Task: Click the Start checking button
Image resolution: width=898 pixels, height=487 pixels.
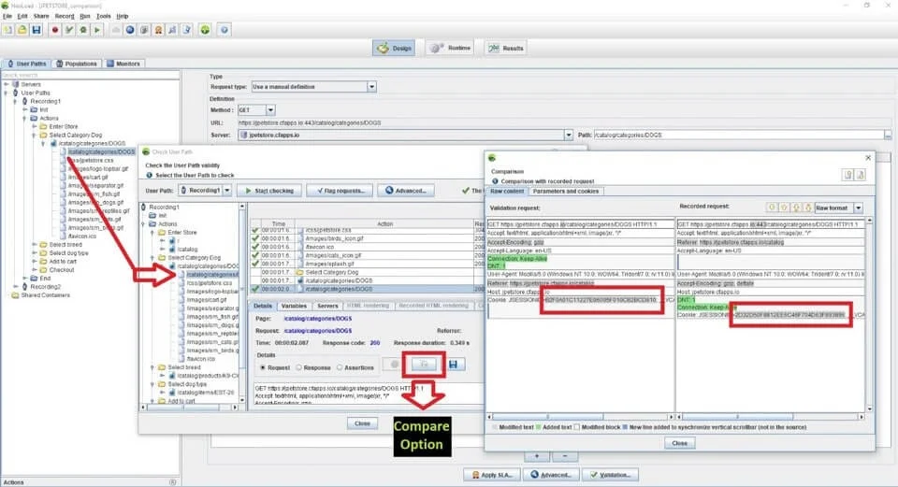Action: pyautogui.click(x=268, y=191)
